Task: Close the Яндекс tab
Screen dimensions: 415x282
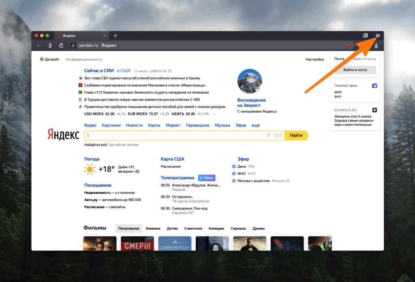Action: (105, 35)
